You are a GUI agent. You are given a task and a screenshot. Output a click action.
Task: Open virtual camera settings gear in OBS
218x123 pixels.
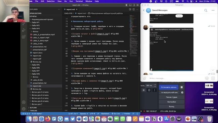[x=182, y=92]
